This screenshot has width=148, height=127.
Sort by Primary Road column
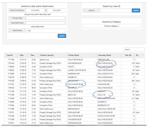pyautogui.click(x=82, y=55)
